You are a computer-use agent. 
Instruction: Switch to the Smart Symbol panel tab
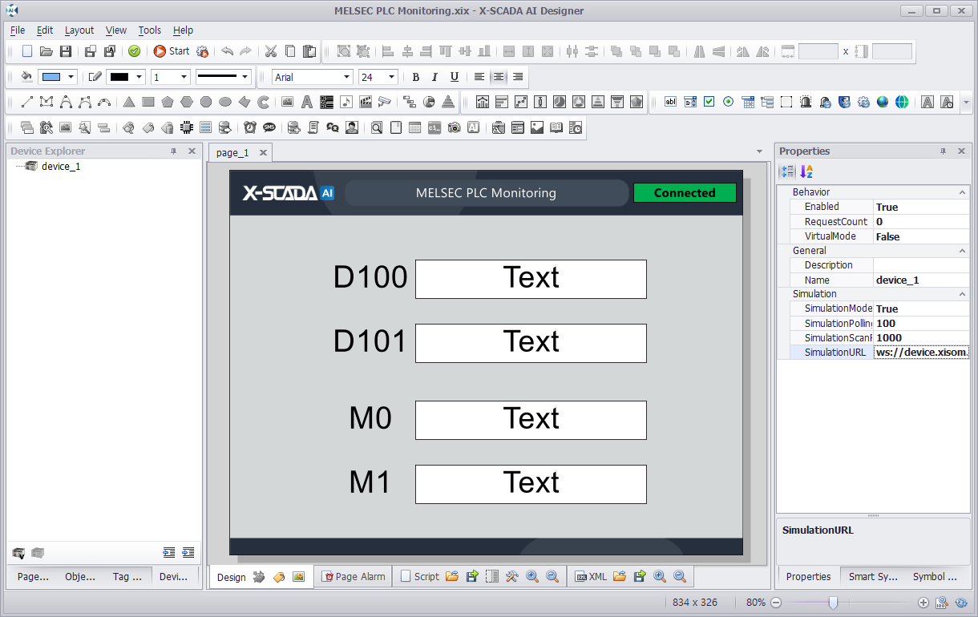point(873,576)
